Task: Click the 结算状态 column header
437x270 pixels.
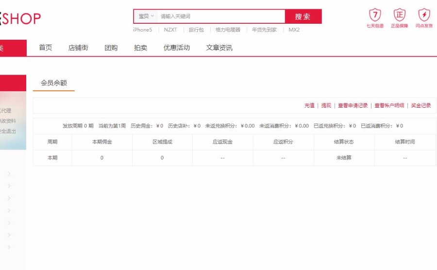Action: (x=344, y=142)
